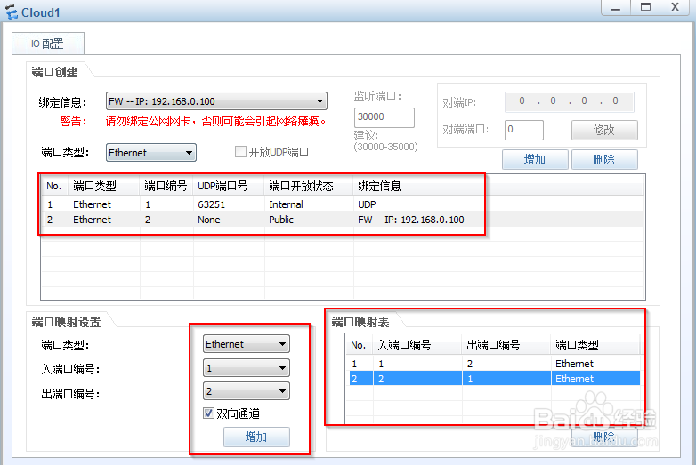Click the Internal status cell
This screenshot has height=465, width=696.
tap(286, 204)
